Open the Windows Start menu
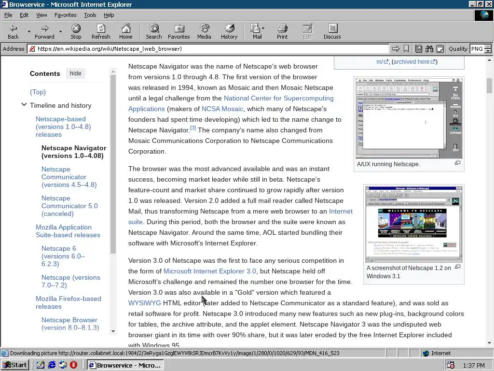 coord(15,365)
